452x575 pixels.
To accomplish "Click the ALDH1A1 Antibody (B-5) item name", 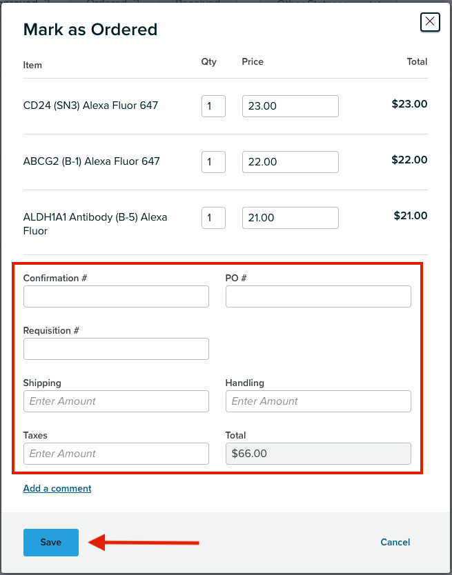I will pyautogui.click(x=95, y=224).
